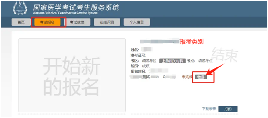Click the 国家医学考试考生服务系统 title
The height and width of the screenshot is (118, 268).
pyautogui.click(x=76, y=8)
